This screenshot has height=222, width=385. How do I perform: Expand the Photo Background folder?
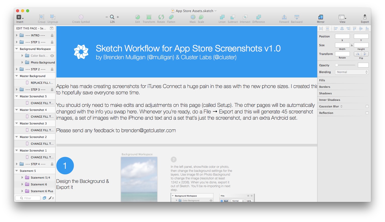(x=22, y=62)
